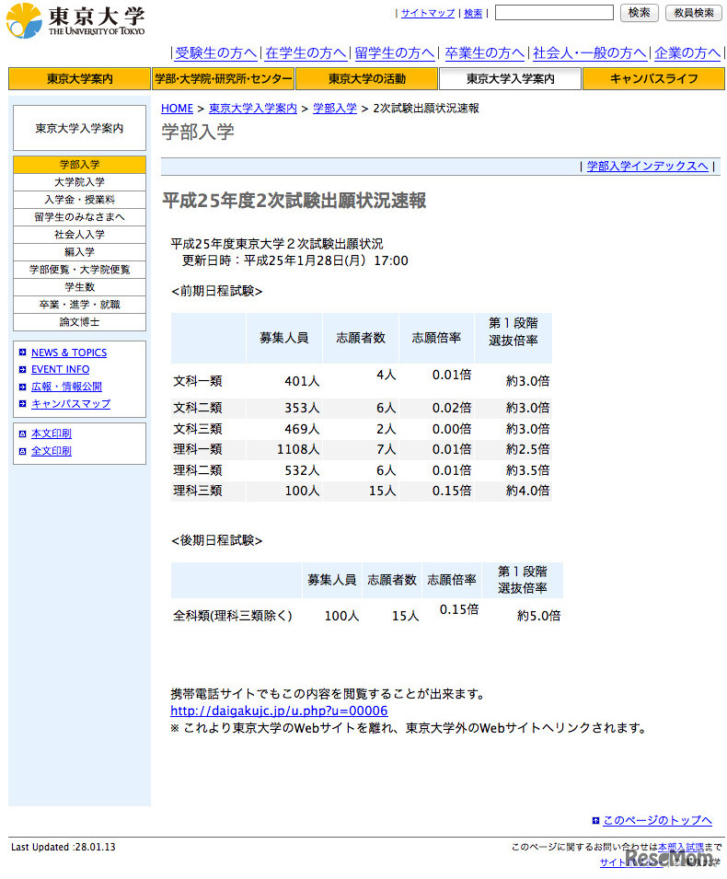Click the arrow icon beside EVENT INFO

coord(22,369)
